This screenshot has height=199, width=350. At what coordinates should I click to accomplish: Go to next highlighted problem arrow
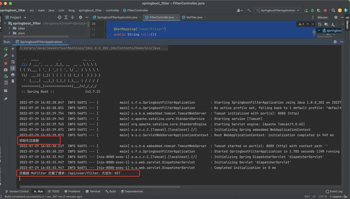point(312,24)
